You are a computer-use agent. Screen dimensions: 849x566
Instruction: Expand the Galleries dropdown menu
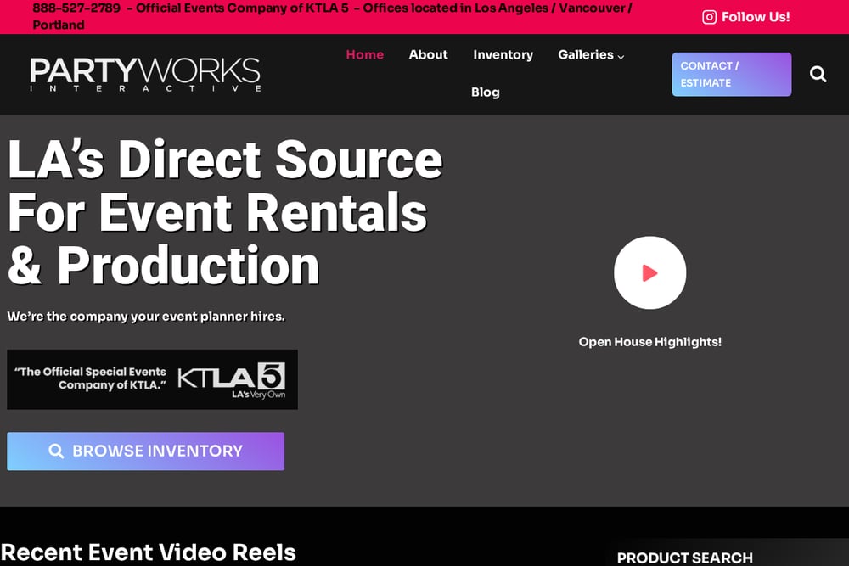(x=591, y=54)
